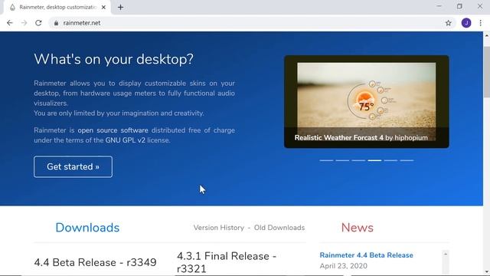This screenshot has height=276, width=490.
Task: Click the What's on your desktop? heading
Action: 114,59
